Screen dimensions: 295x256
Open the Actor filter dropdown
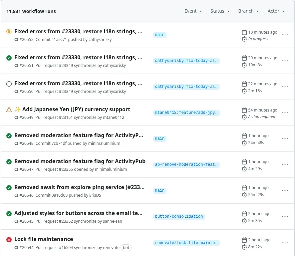tap(276, 11)
